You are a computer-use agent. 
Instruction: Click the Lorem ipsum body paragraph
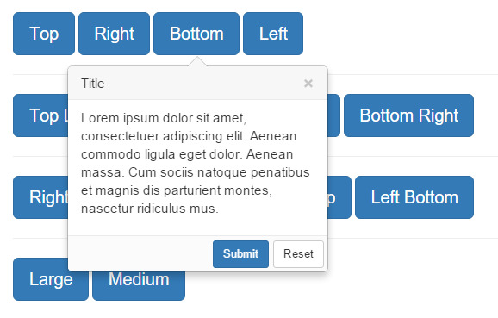coord(196,163)
